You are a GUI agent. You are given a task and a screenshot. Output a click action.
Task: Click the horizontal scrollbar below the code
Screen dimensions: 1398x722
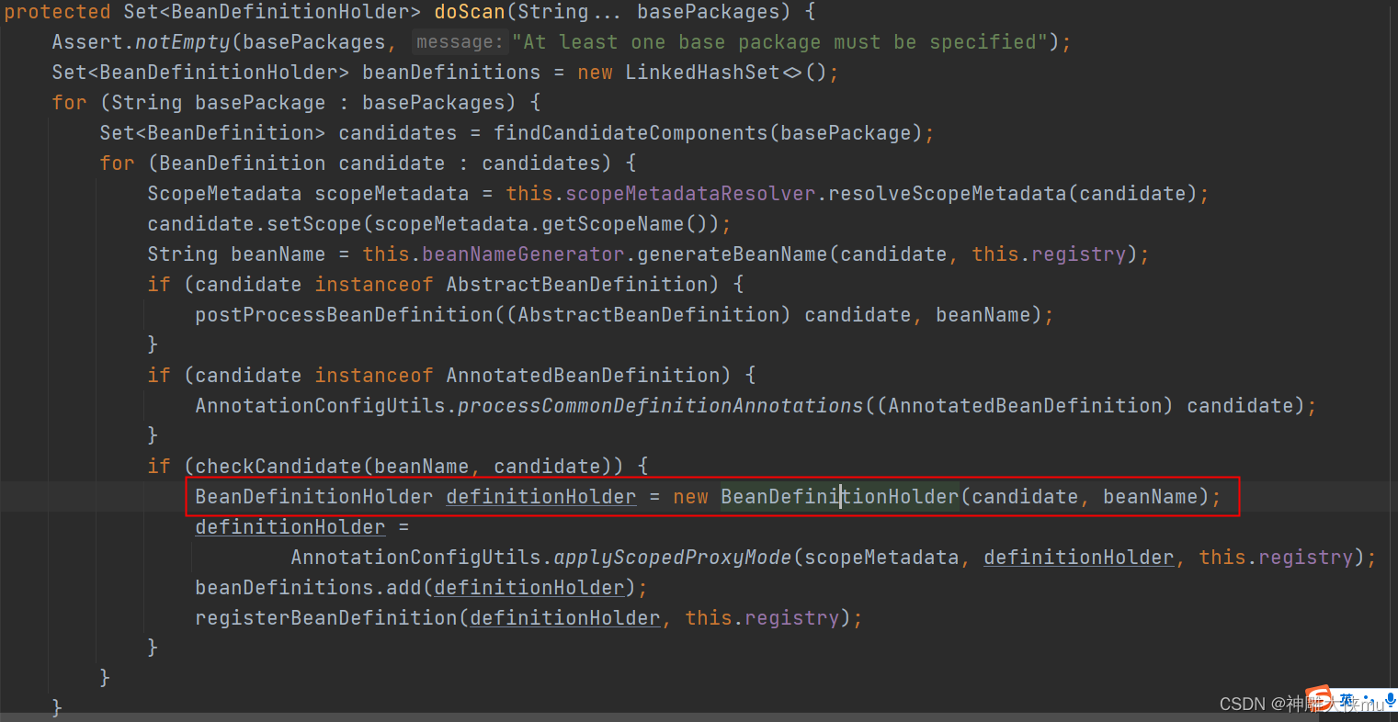coord(659,716)
